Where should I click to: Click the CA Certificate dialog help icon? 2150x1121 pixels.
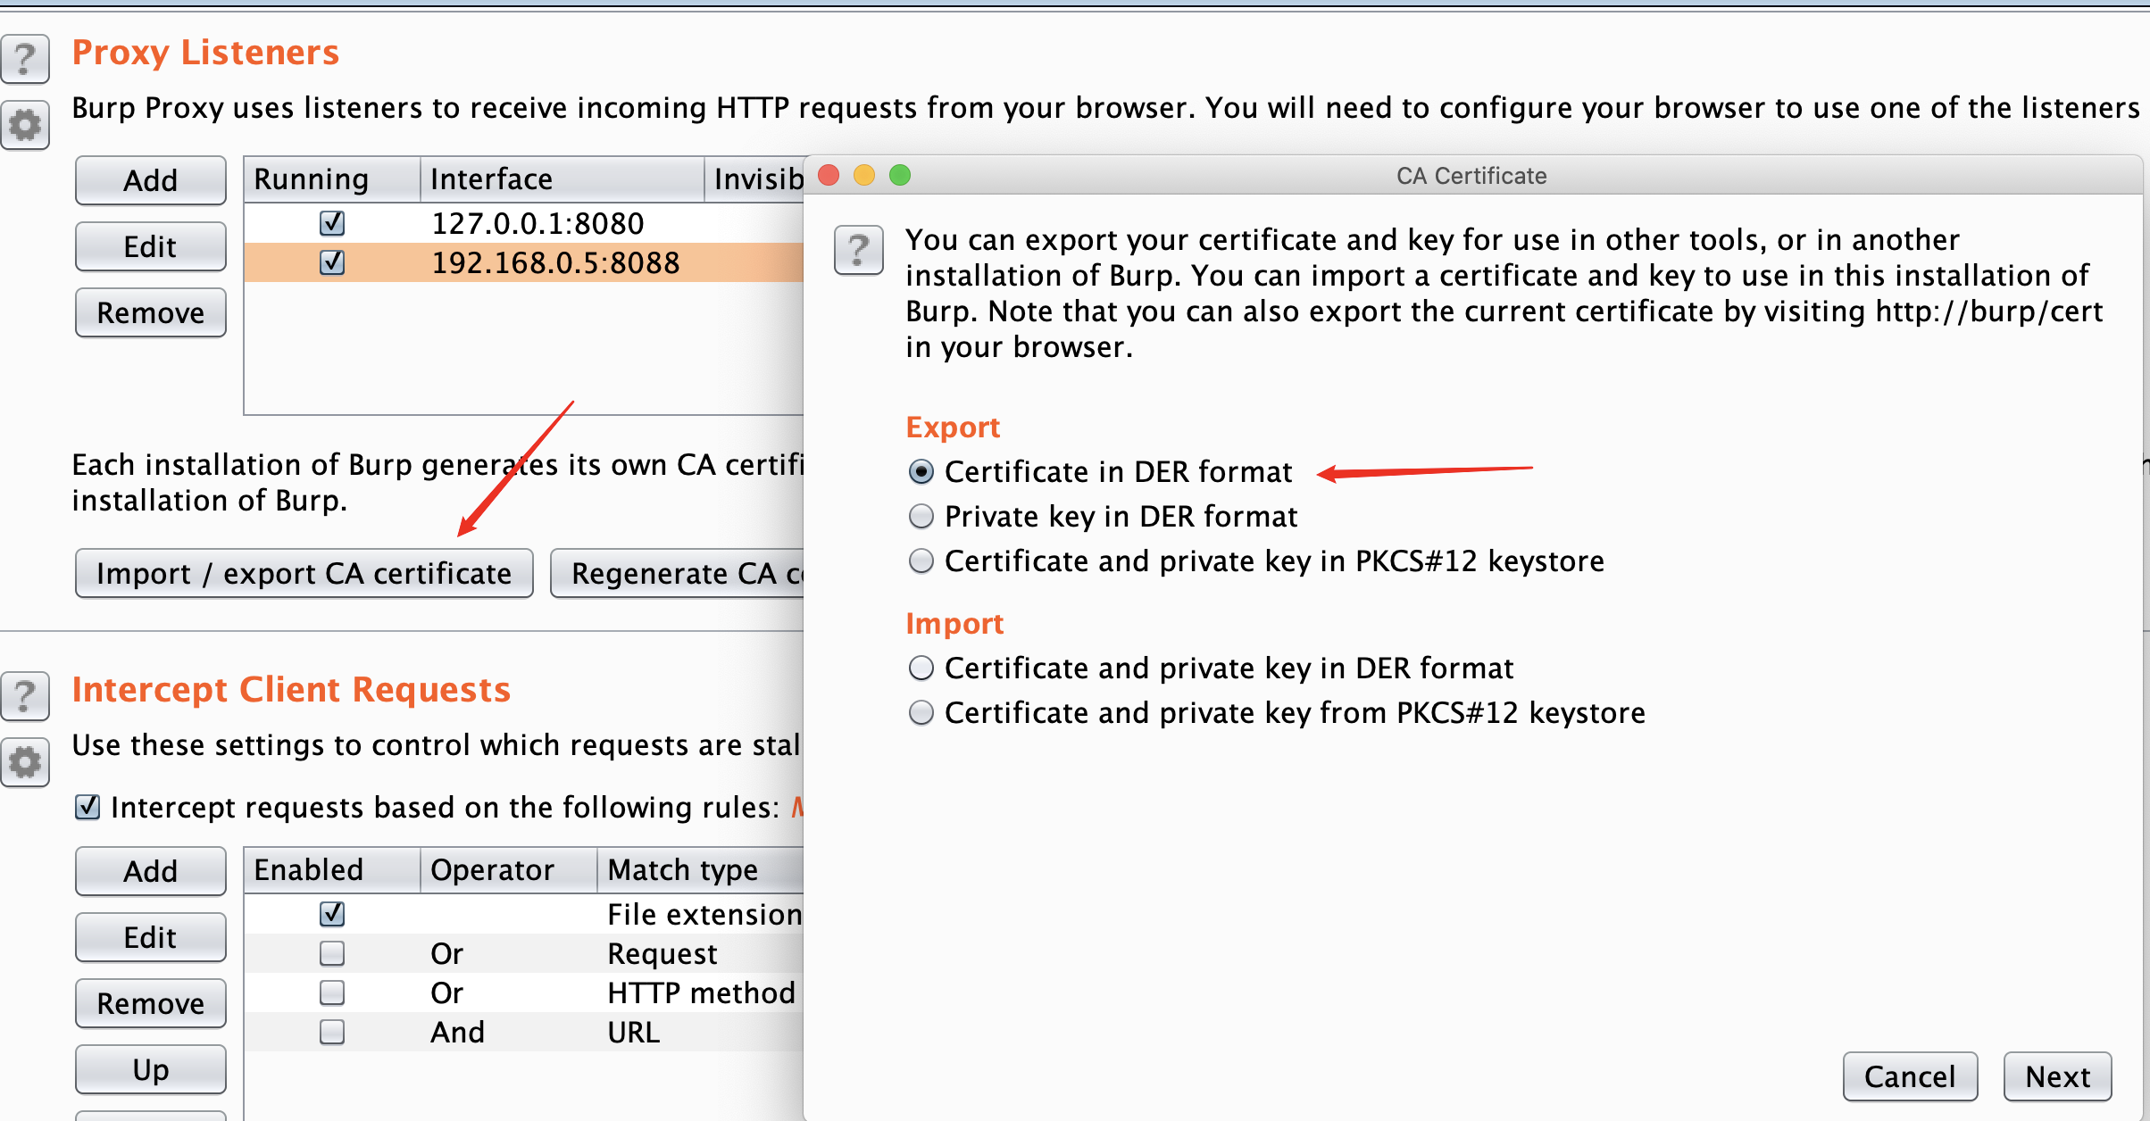pyautogui.click(x=858, y=250)
